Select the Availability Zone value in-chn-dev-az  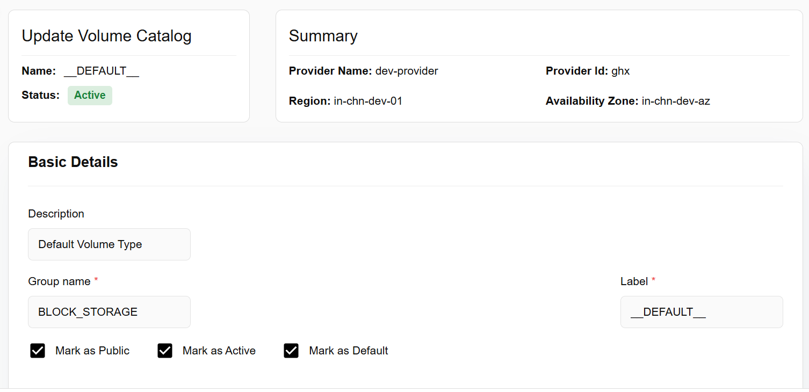[676, 101]
